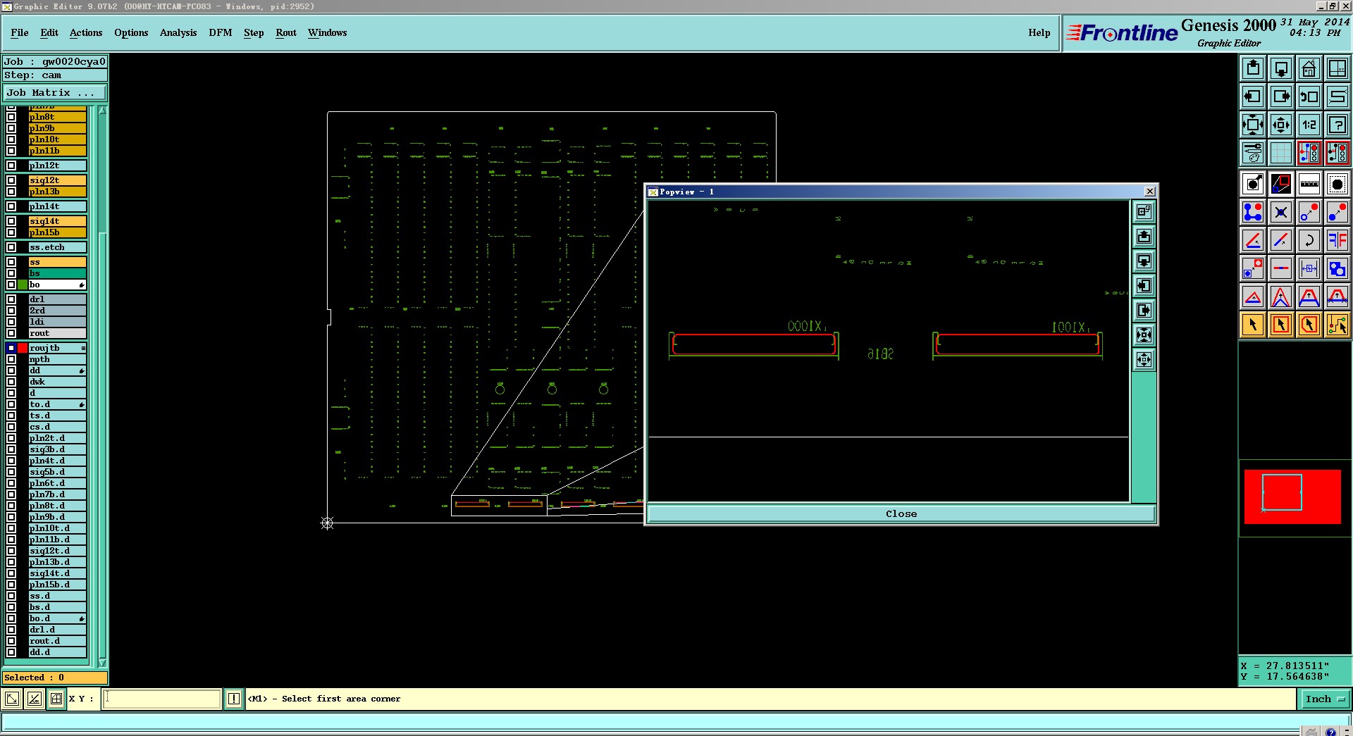Click the zoom-out shrink arrows icon
This screenshot has width=1353, height=736.
(1281, 125)
